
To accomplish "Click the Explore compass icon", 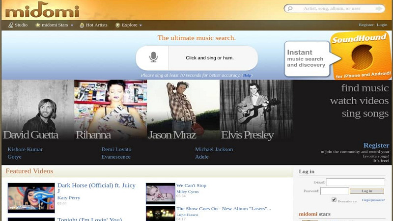I will click(117, 25).
